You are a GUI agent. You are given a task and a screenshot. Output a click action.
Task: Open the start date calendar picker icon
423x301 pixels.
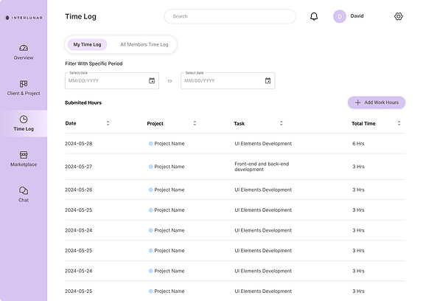[152, 80]
